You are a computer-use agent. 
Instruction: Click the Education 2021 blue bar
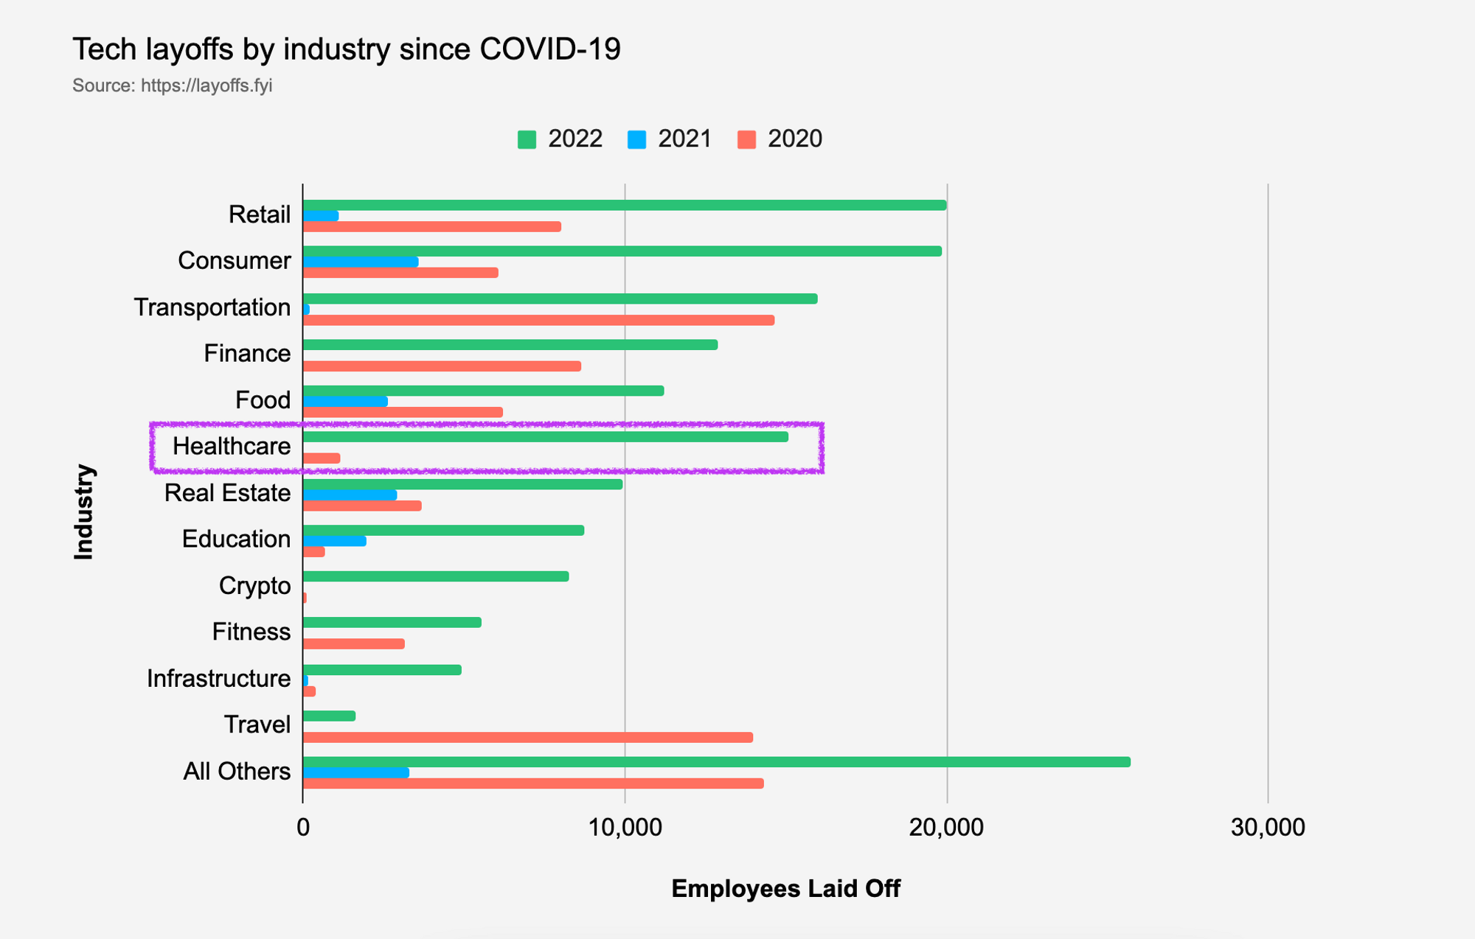(x=334, y=541)
